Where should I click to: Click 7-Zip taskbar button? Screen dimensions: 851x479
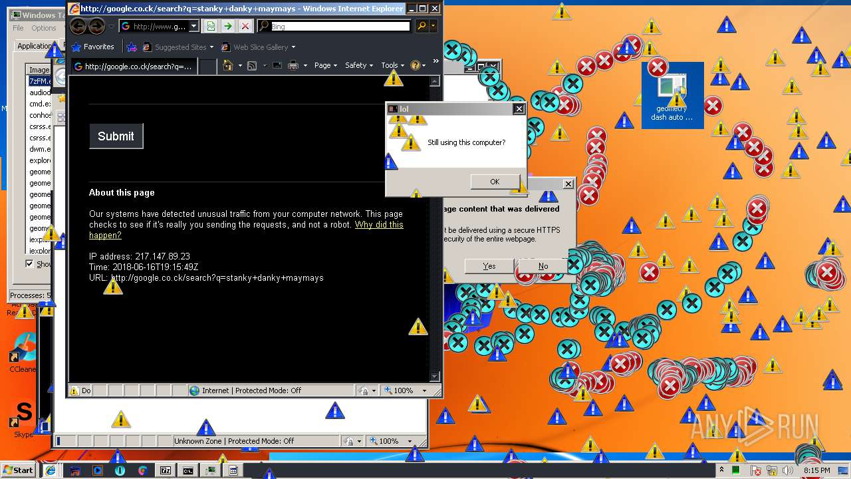pos(166,470)
